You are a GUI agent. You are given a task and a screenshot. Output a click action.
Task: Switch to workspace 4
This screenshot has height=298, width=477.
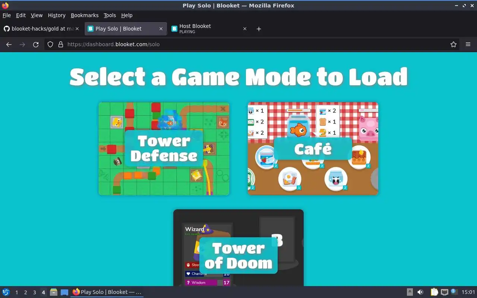44,292
